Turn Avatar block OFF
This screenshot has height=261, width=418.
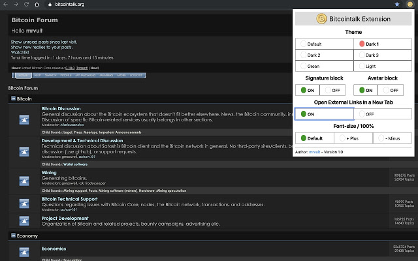coord(391,90)
